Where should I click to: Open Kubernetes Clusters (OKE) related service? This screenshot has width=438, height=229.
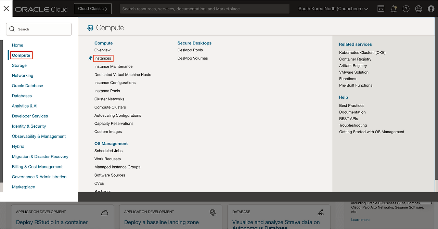(x=362, y=53)
